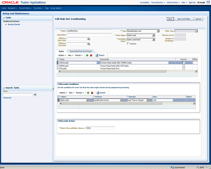Image resolution: width=211 pixels, height=169 pixels.
Task: Open the Help menu
Action: 184,3
